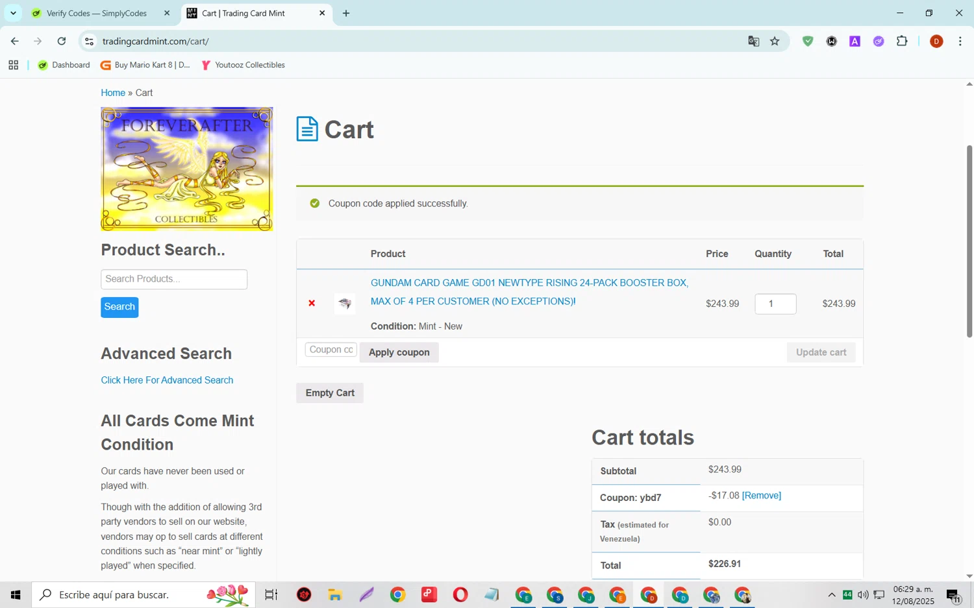
Task: Open the red P app icon in taskbar
Action: (x=429, y=594)
